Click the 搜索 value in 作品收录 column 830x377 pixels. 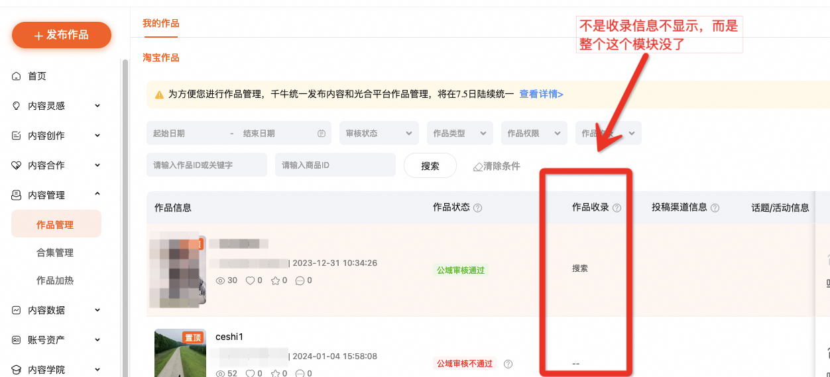tap(580, 269)
